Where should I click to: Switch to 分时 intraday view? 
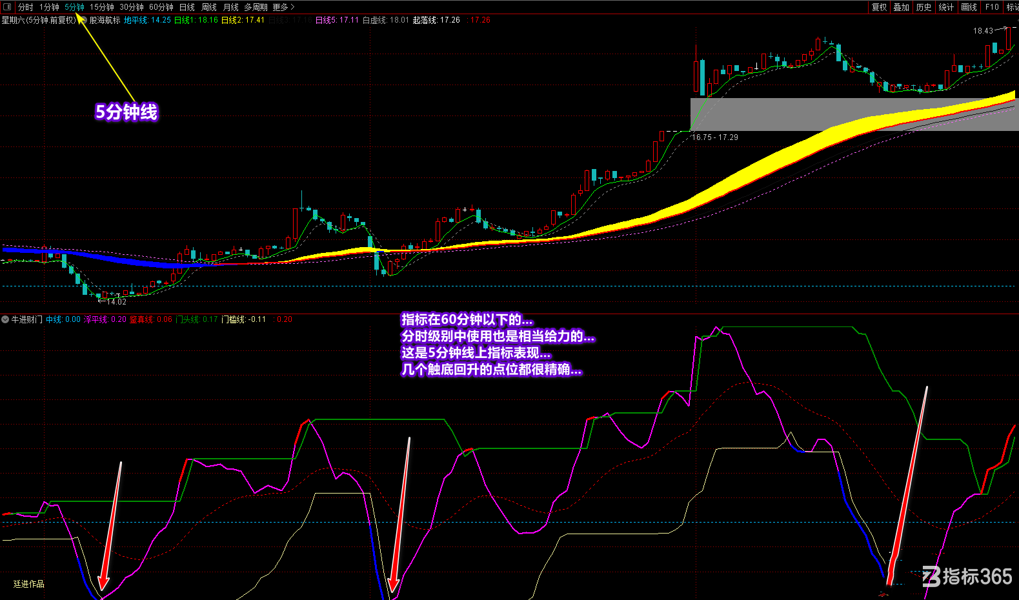25,7
